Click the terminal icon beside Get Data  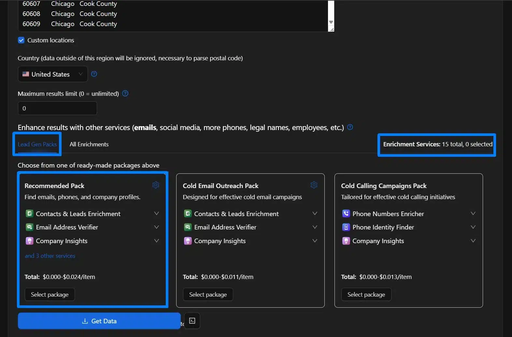coord(192,321)
